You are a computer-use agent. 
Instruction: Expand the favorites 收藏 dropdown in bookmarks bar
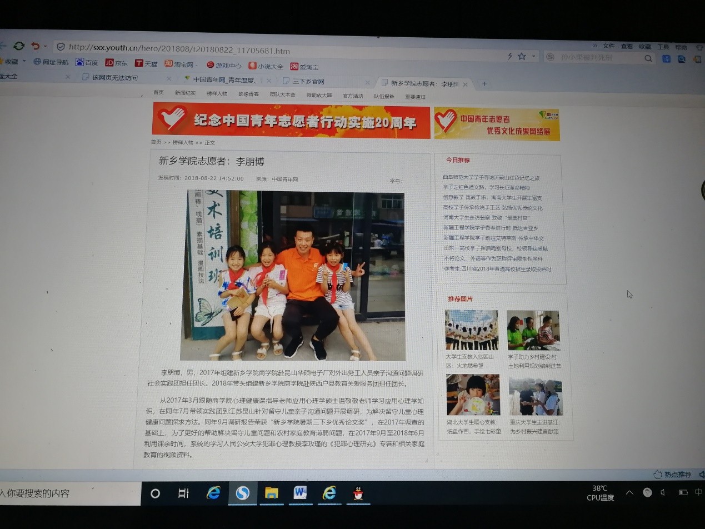tap(24, 61)
